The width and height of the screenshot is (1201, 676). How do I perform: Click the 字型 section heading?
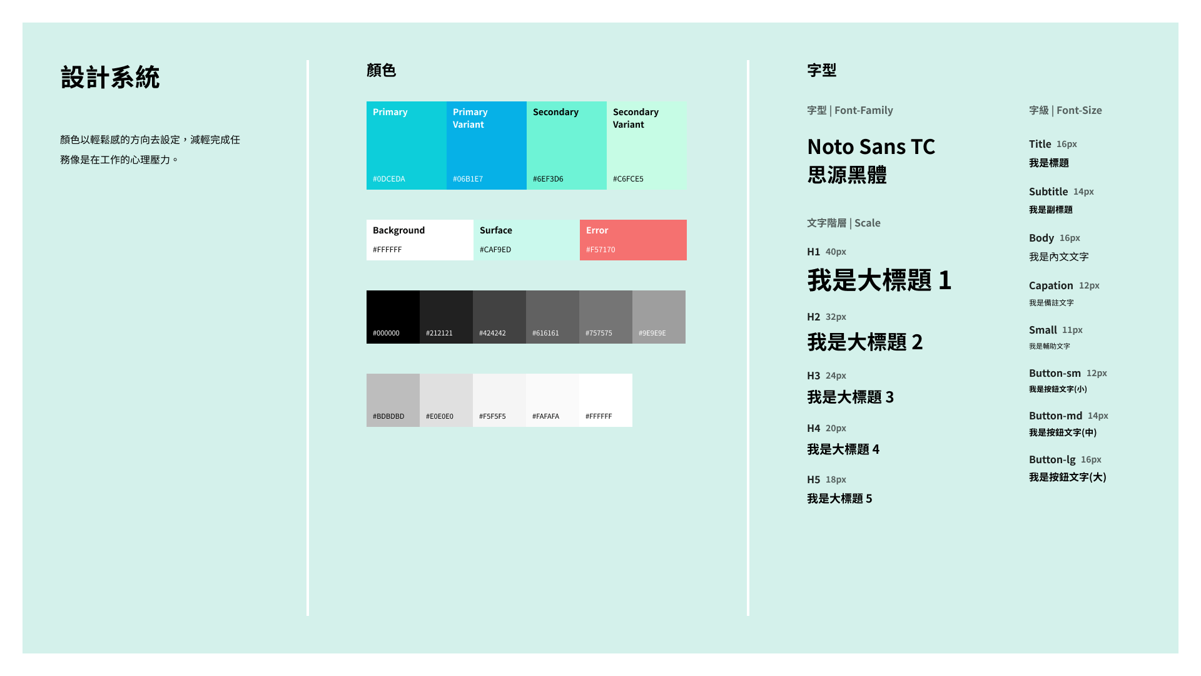(x=821, y=70)
